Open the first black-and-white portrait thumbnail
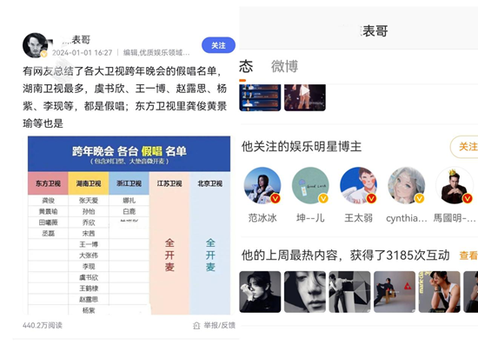This screenshot has height=358, width=478. tap(260, 292)
